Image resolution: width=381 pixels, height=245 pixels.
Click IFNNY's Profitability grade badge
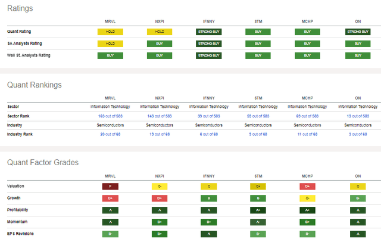209,210
